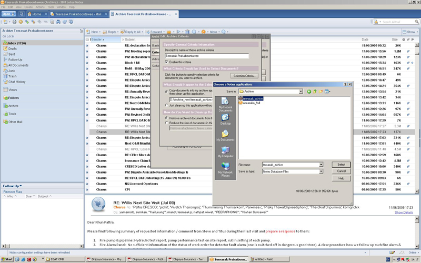
Task: Switch to Teerasak Prakaiboontawee - Mail tab
Action: click(78, 14)
